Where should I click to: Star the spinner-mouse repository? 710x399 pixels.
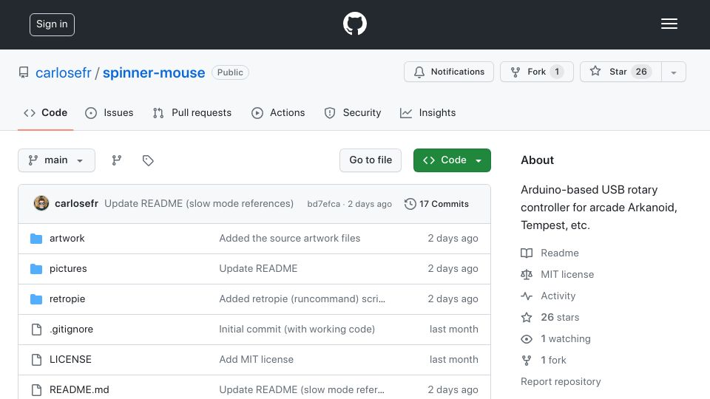(621, 72)
